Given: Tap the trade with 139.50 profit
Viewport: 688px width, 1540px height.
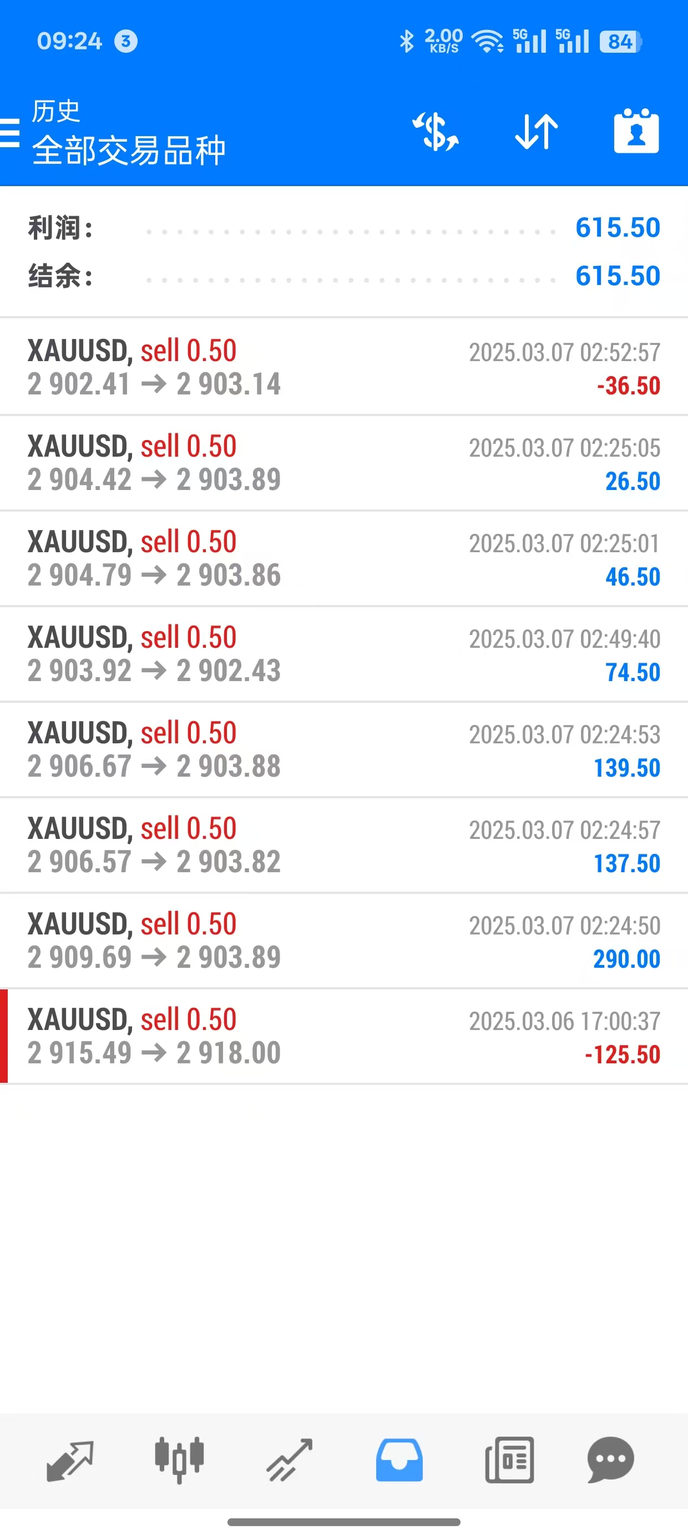Looking at the screenshot, I should (344, 749).
